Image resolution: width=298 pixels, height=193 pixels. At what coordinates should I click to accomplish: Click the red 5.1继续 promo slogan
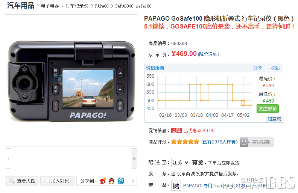pyautogui.click(x=219, y=26)
